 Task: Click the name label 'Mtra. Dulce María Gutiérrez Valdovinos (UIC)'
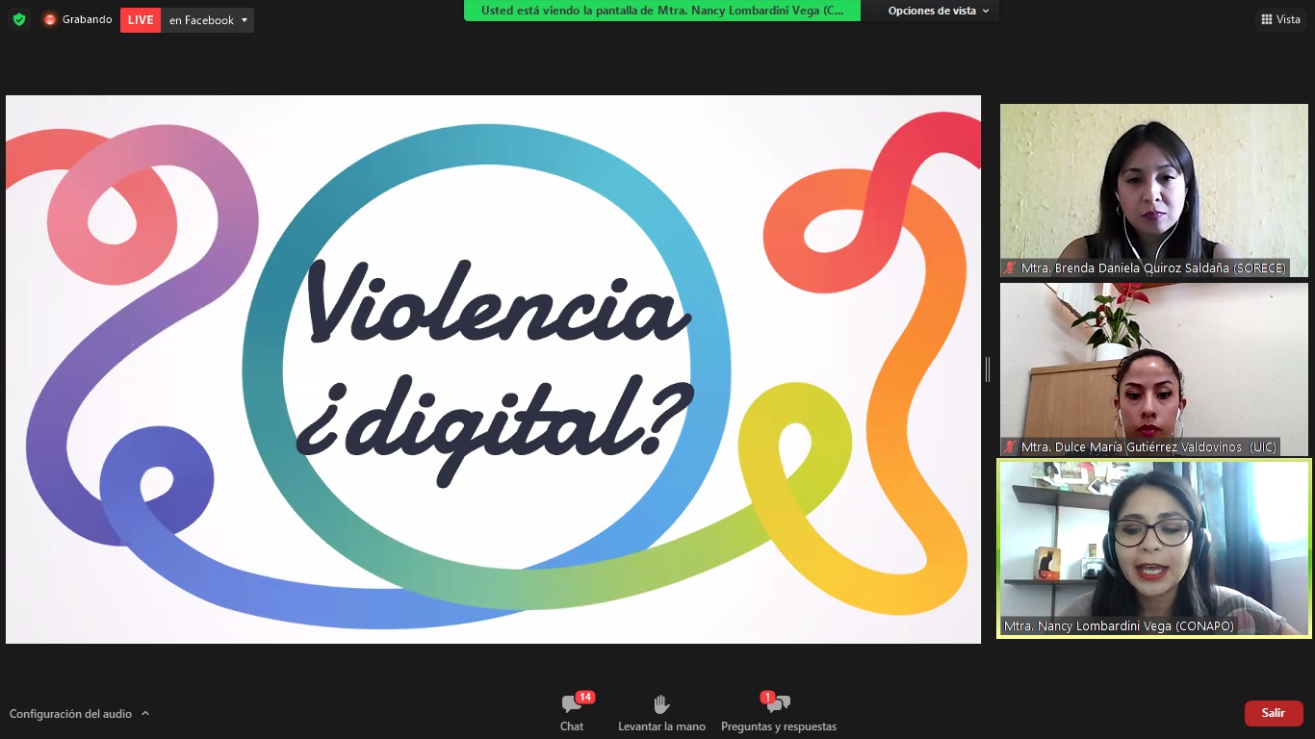[1148, 447]
